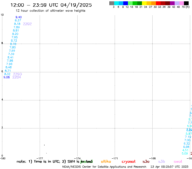
Task: Click the cryosat satellite legend label
Action: (129, 162)
